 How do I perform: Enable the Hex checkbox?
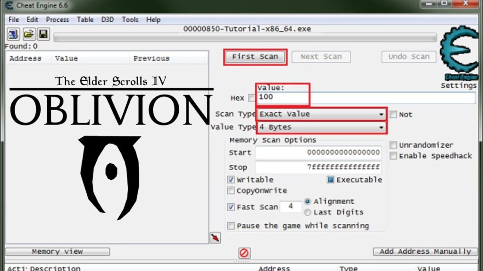pyautogui.click(x=252, y=98)
